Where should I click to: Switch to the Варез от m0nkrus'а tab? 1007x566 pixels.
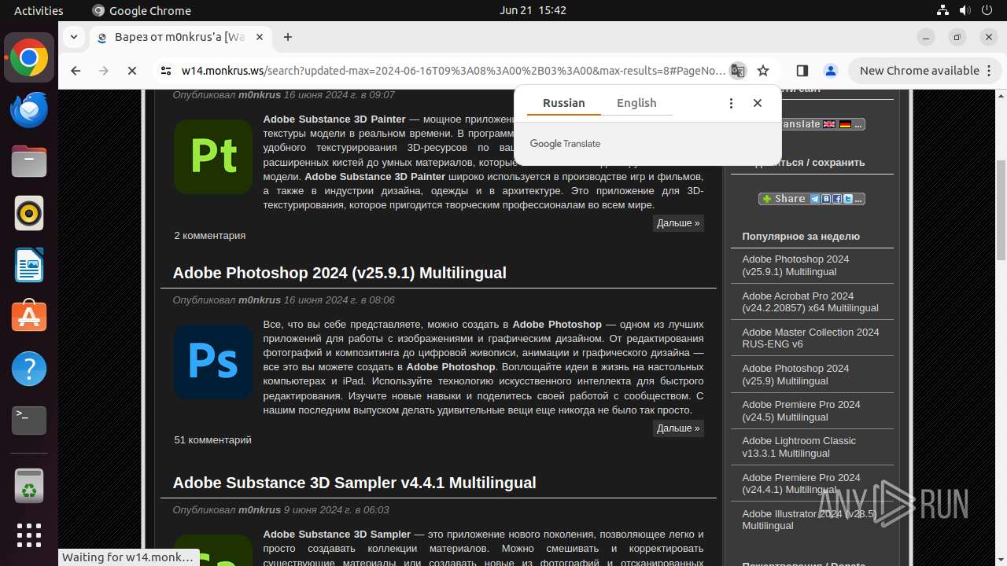click(x=181, y=37)
